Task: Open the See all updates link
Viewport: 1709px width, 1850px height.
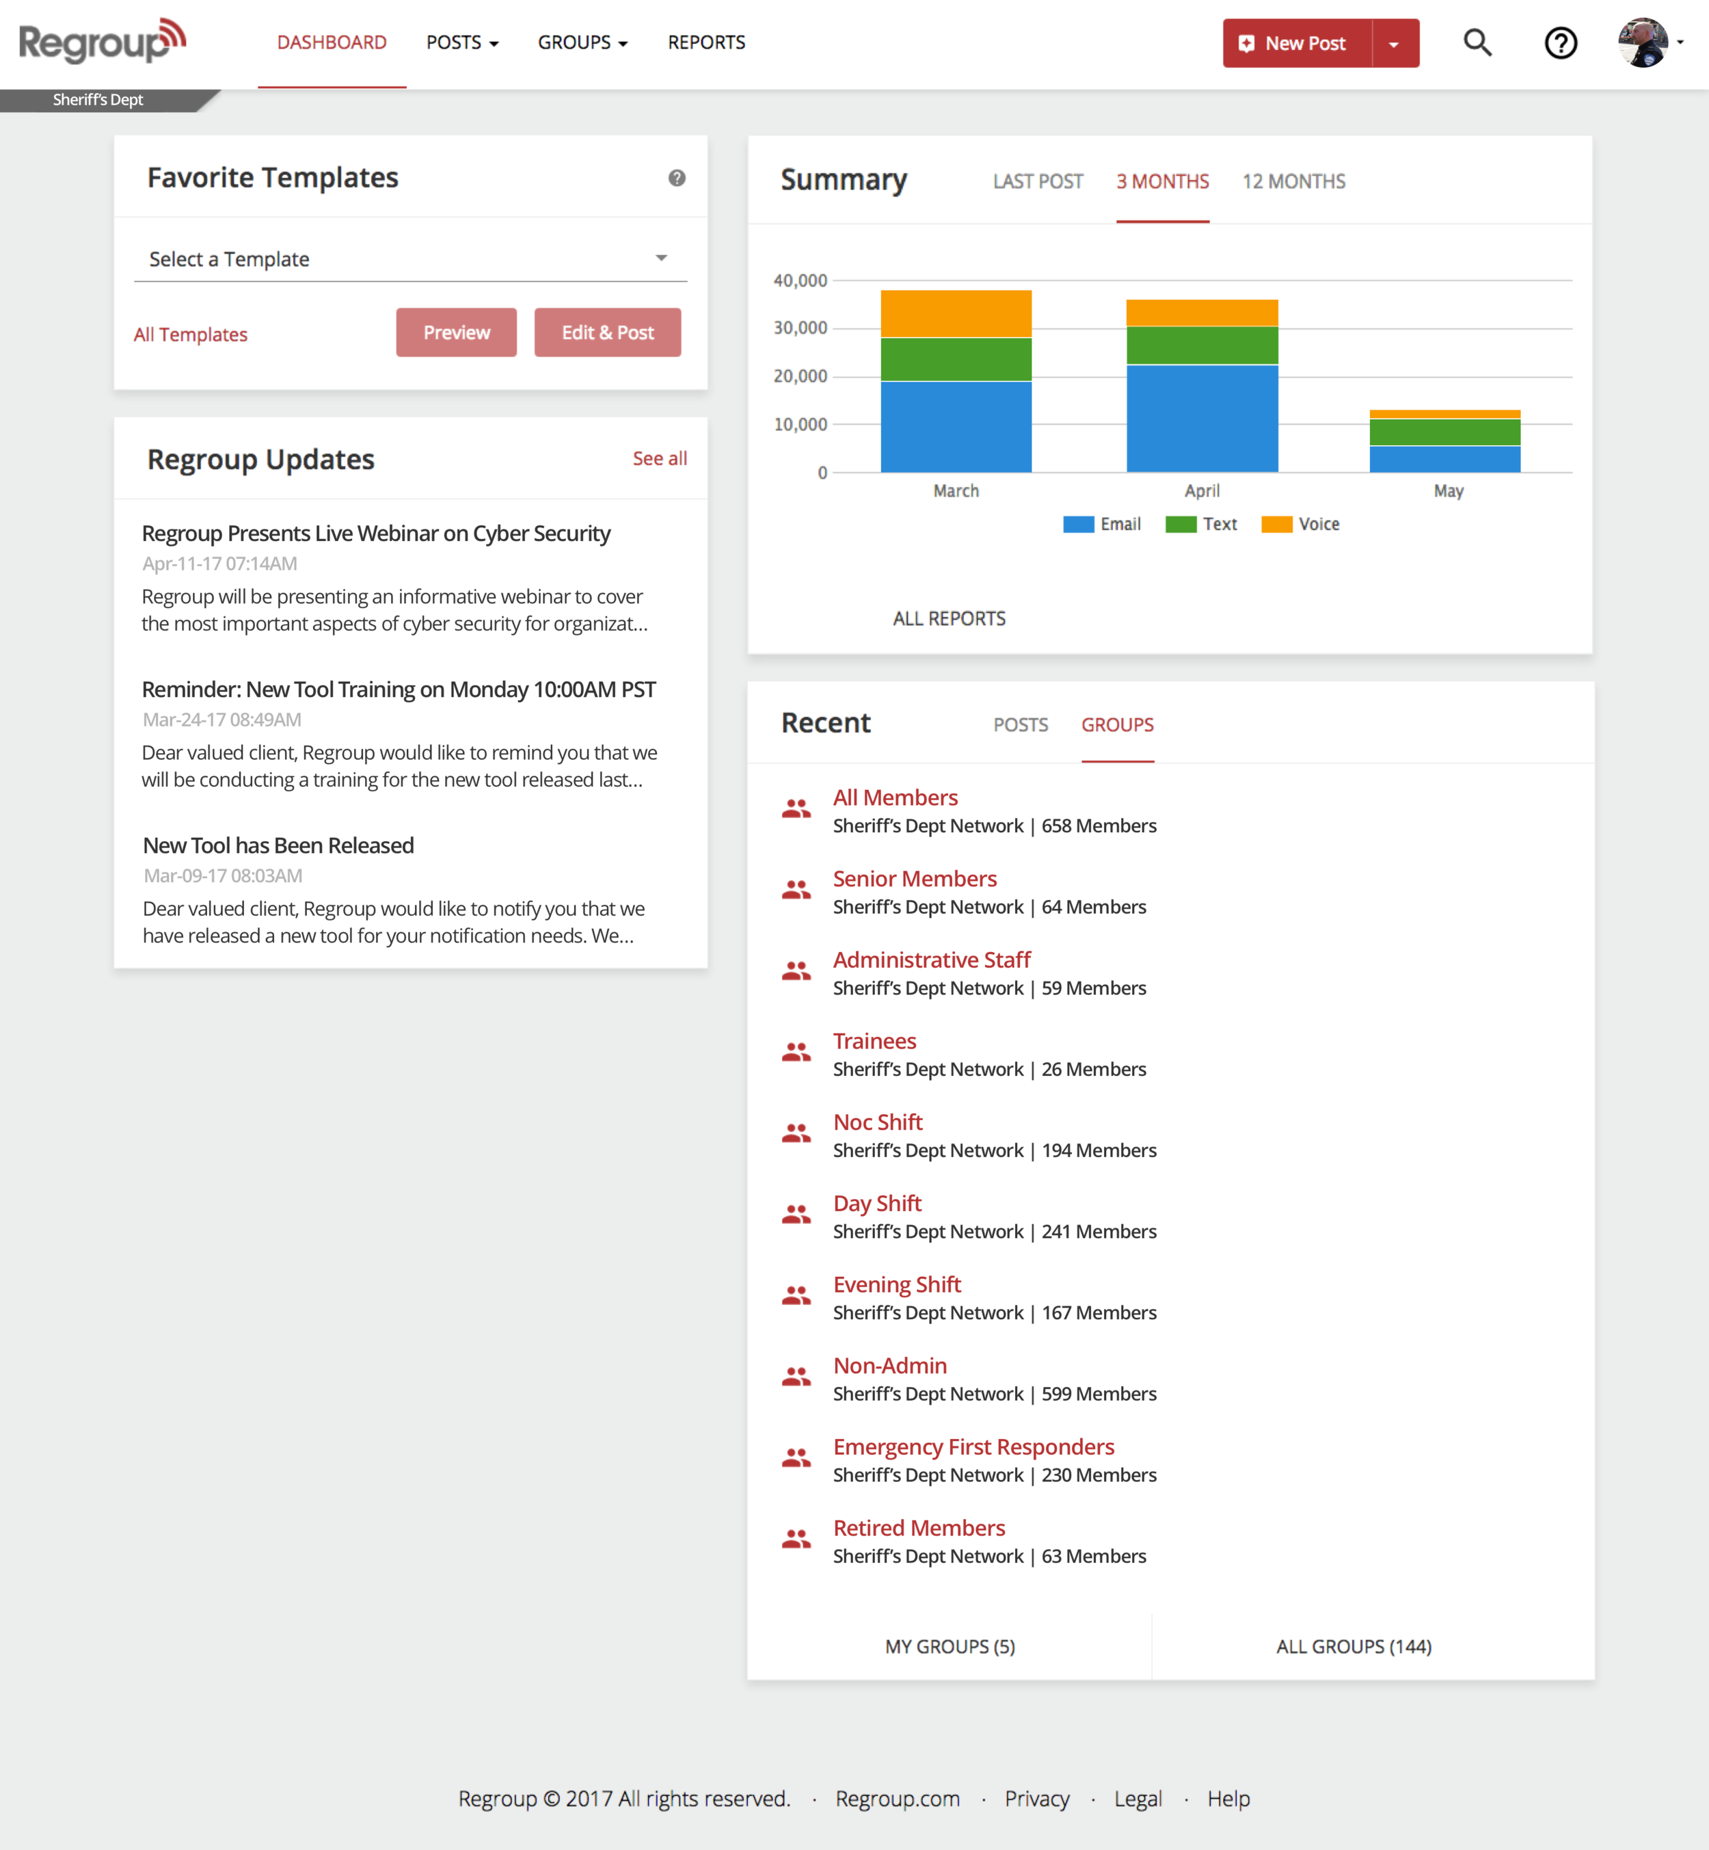Action: click(x=660, y=459)
